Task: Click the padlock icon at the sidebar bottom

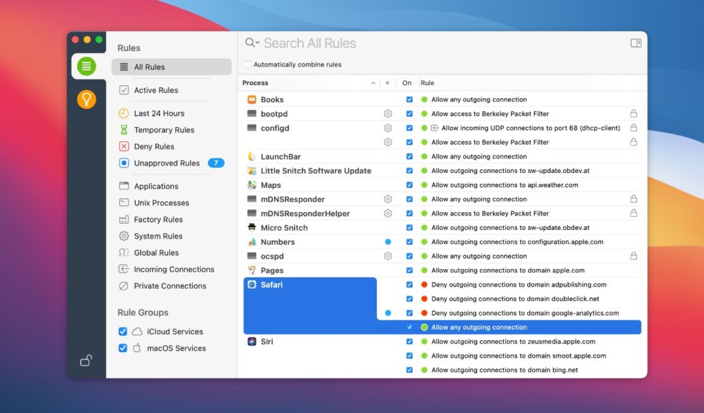Action: coord(85,359)
